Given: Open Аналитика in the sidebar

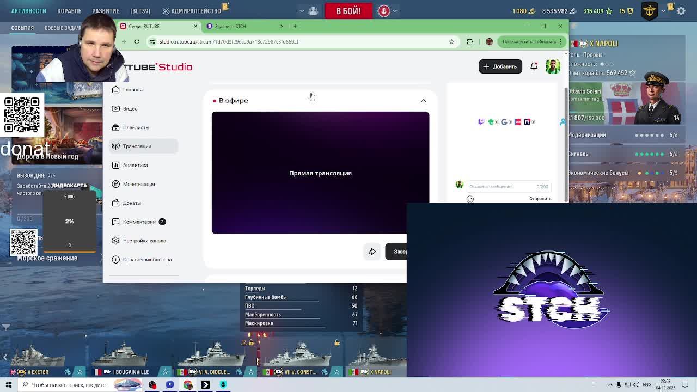Looking at the screenshot, I should 143,165.
